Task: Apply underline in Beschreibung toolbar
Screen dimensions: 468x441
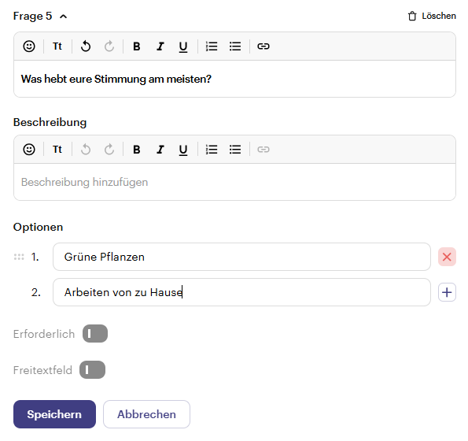Action: [183, 150]
